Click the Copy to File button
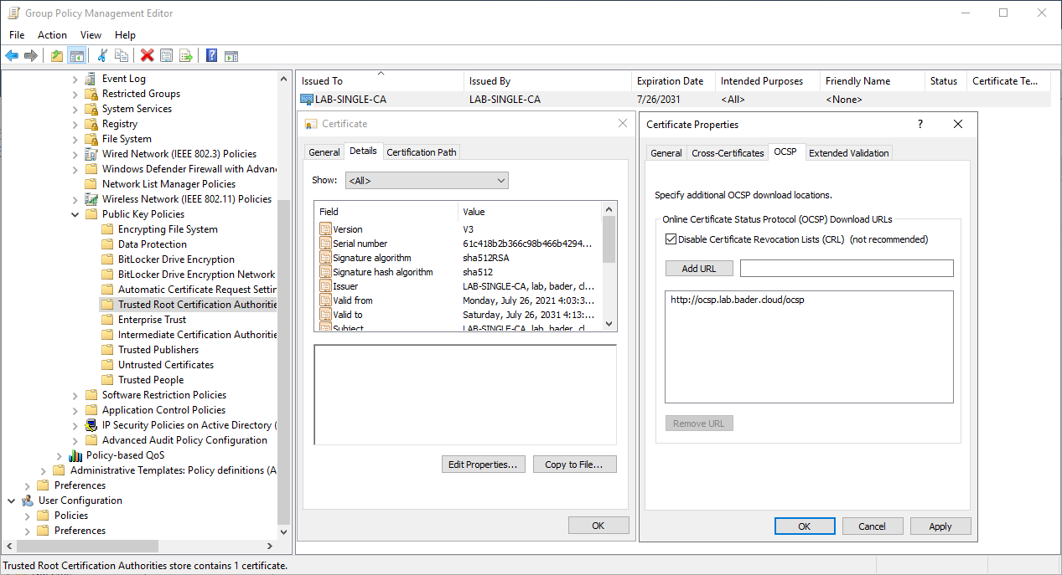Screen dimensions: 1062x575 [574, 464]
